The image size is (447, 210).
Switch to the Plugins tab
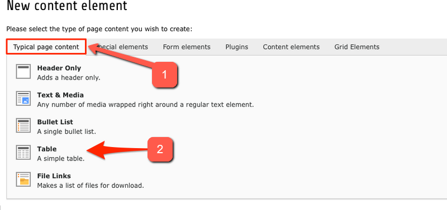(x=237, y=47)
